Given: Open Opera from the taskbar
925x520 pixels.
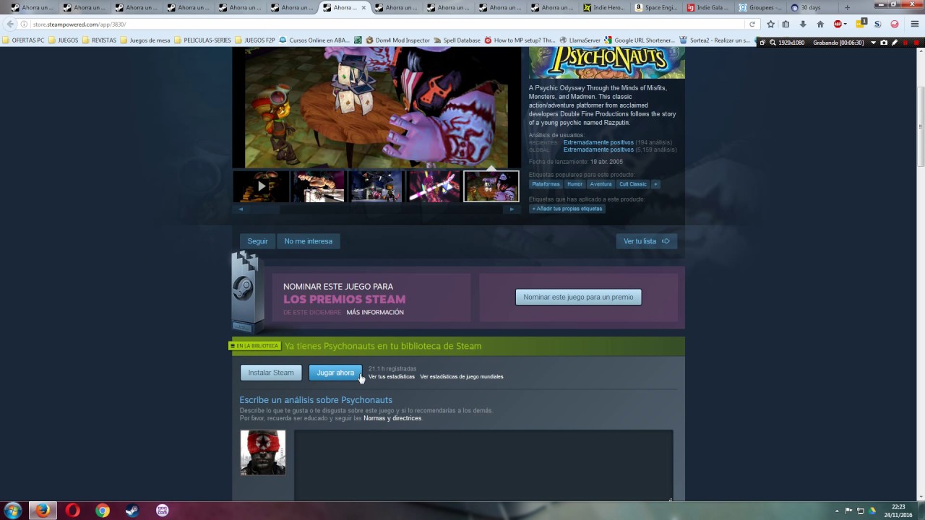Looking at the screenshot, I should point(72,511).
